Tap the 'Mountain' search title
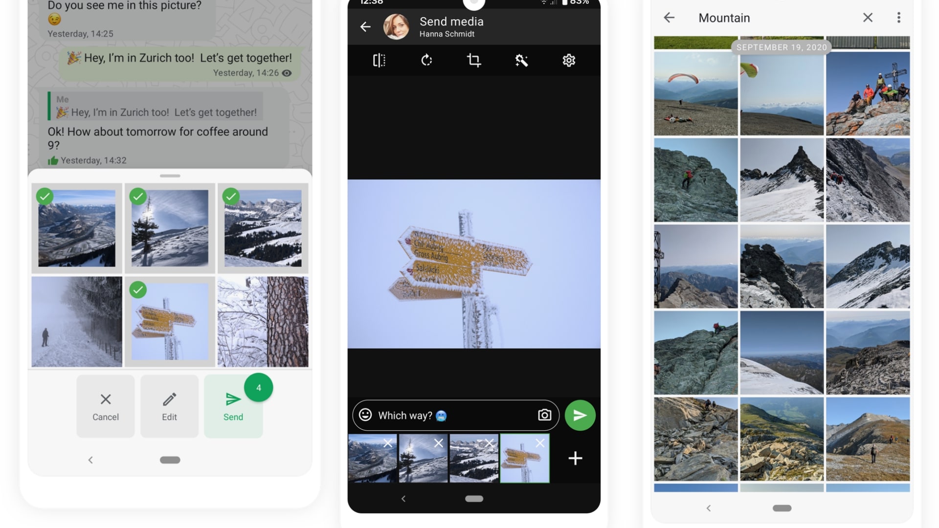 coord(724,18)
